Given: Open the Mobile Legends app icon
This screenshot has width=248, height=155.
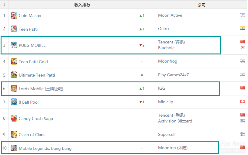Looking at the screenshot, I should pos(14,148).
